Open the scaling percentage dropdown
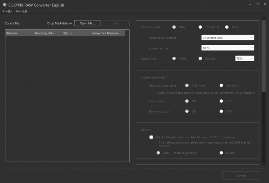 [x=244, y=59]
